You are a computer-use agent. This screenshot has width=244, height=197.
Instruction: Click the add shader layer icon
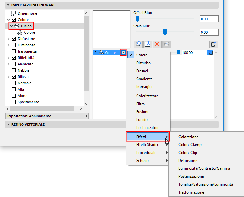(138, 44)
